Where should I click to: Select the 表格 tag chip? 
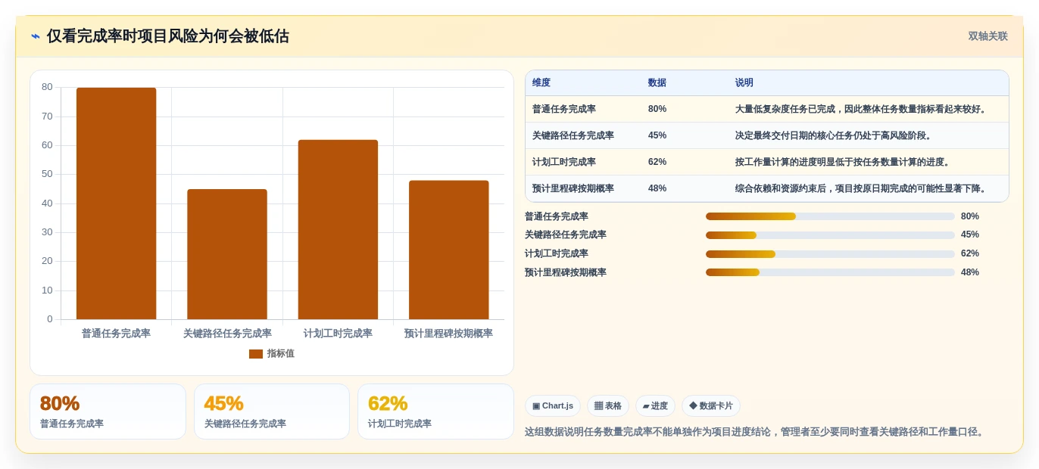608,406
